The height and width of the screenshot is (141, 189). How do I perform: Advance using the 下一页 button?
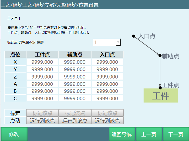point(176,134)
